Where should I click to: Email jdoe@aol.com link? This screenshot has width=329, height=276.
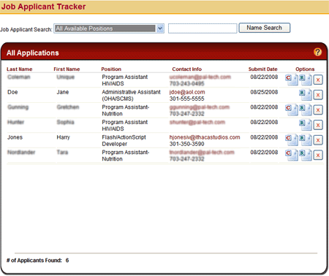[187, 92]
